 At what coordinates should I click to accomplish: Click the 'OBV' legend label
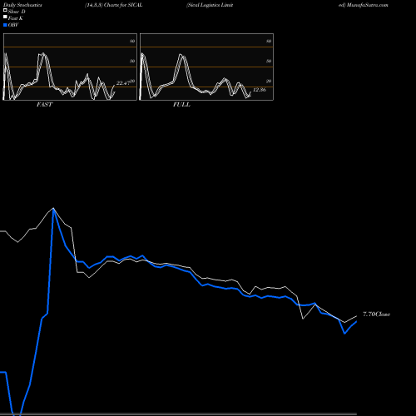(x=13, y=25)
